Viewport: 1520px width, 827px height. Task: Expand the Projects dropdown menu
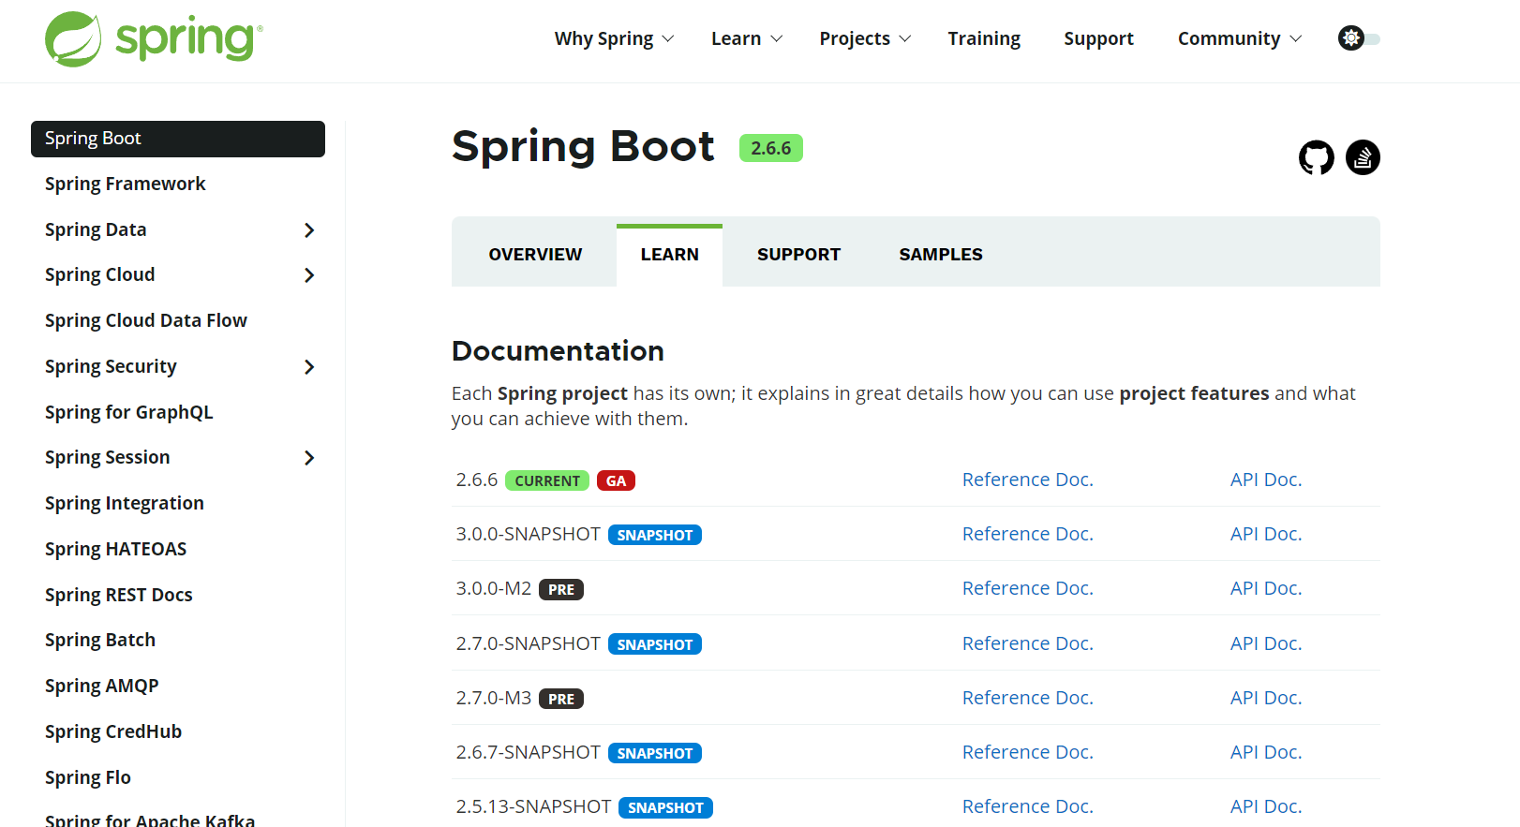[865, 38]
